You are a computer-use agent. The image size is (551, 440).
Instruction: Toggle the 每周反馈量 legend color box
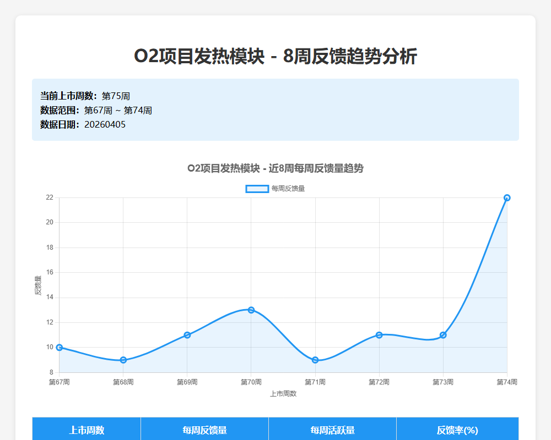[x=257, y=189]
